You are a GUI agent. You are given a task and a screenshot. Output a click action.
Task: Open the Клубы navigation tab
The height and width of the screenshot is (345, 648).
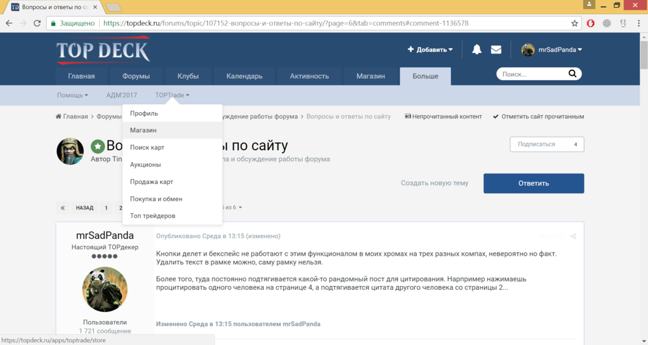coord(188,76)
